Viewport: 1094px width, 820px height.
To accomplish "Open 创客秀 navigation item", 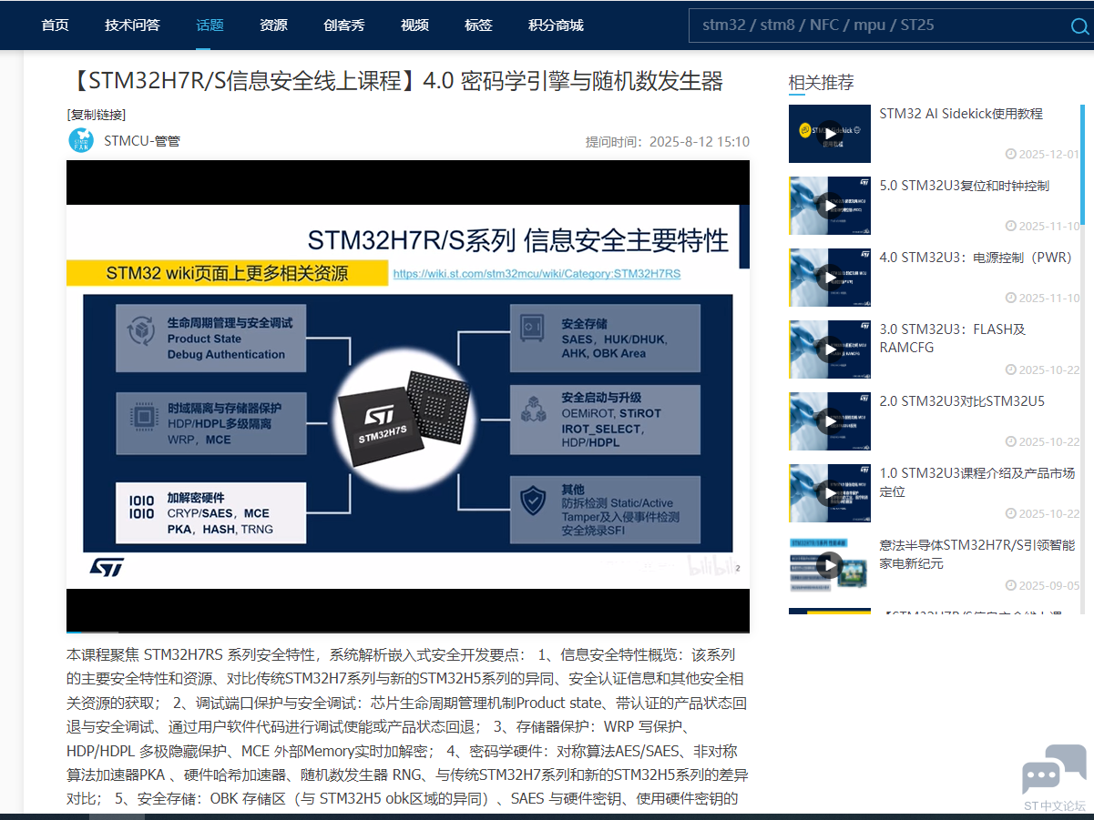I will point(344,25).
